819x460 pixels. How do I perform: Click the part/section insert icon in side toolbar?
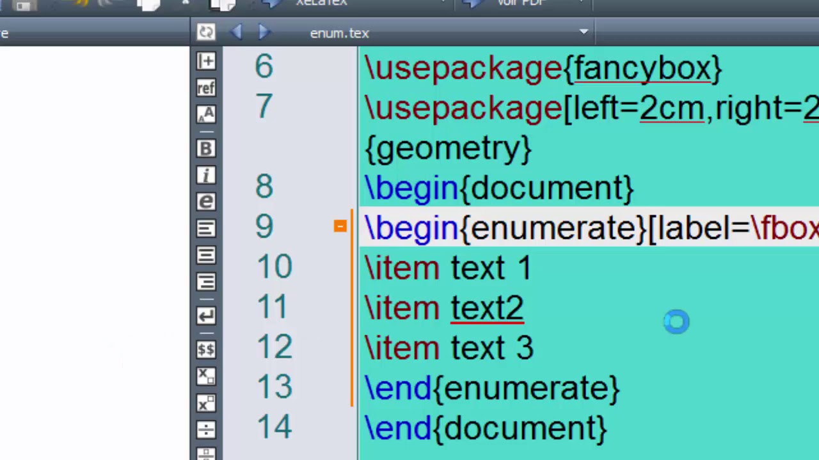coord(206,61)
